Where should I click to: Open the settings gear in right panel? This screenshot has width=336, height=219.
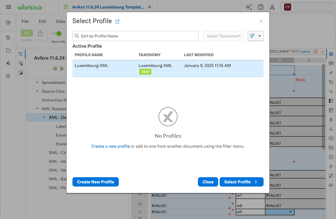pyautogui.click(x=331, y=54)
